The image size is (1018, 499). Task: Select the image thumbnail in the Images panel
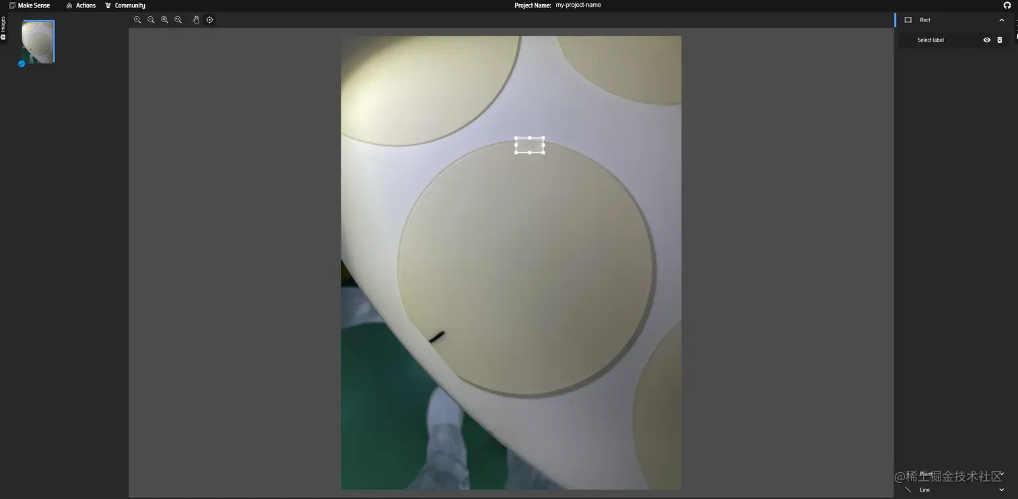38,42
